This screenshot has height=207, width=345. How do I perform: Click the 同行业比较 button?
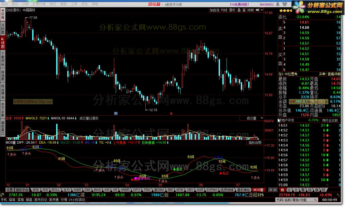point(330,120)
